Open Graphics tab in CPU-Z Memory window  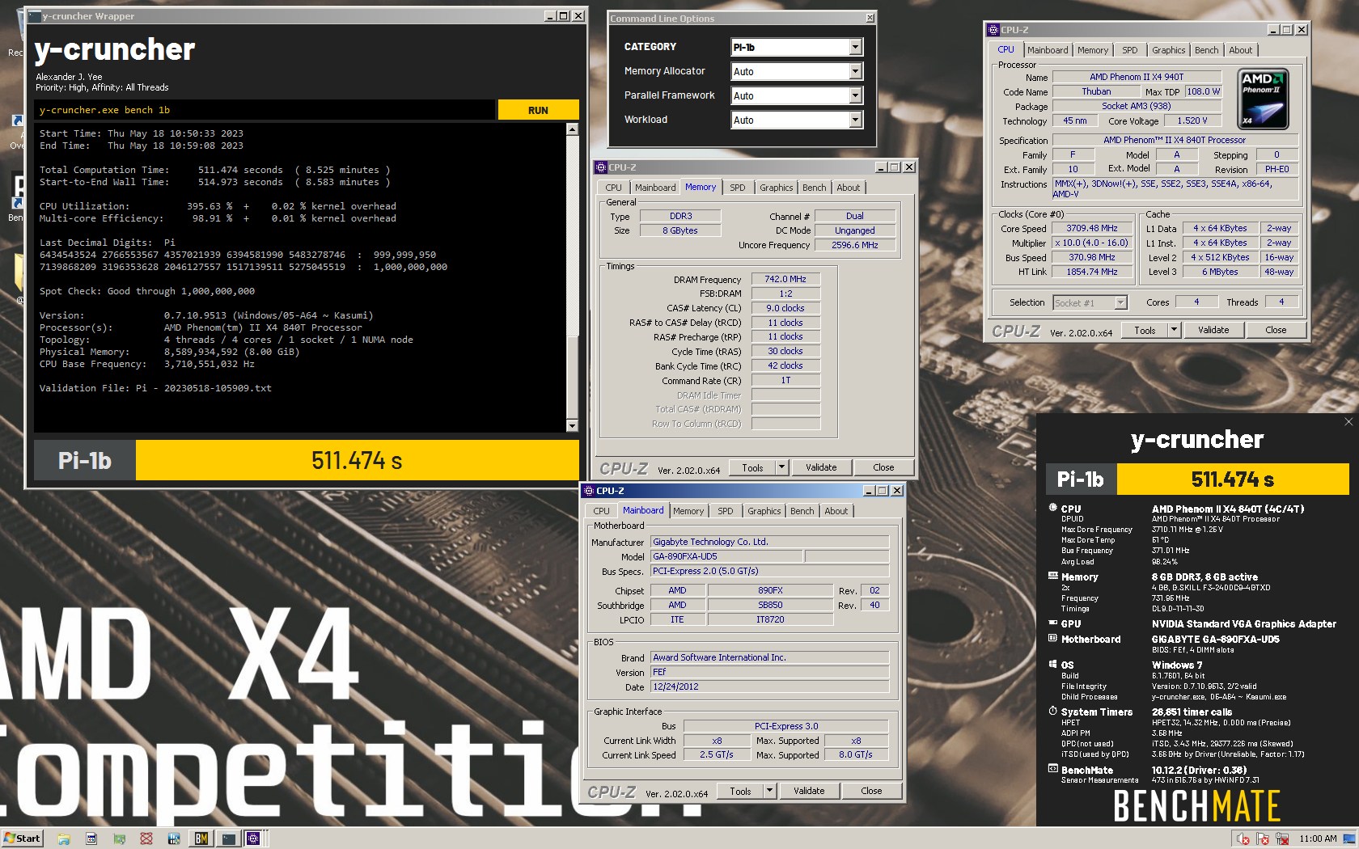pos(776,188)
